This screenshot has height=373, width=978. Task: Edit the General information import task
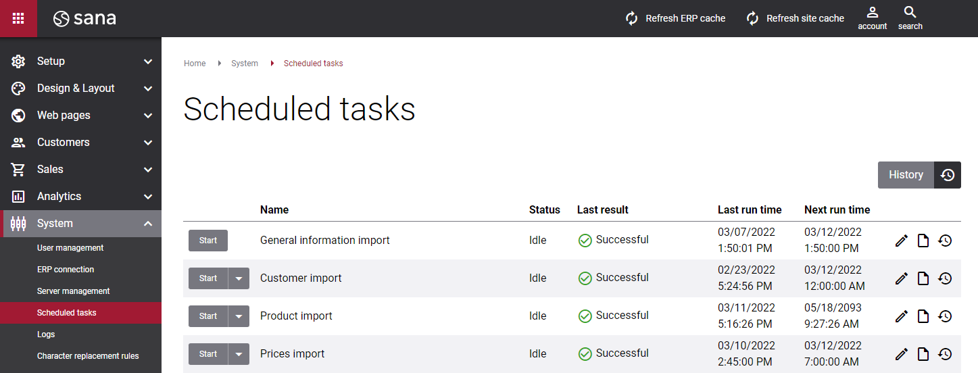point(901,241)
